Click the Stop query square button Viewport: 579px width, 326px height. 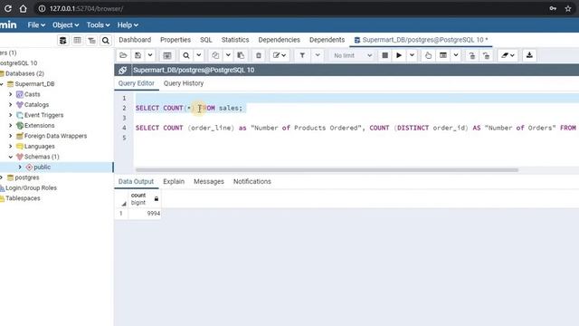pos(384,55)
